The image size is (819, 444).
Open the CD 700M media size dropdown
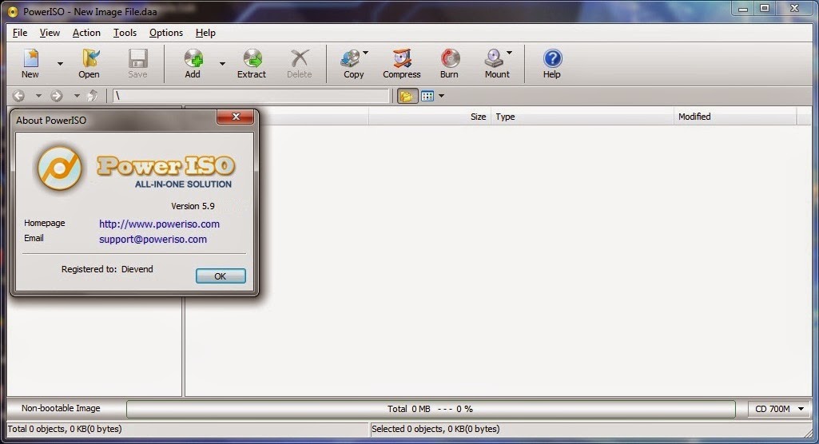779,409
